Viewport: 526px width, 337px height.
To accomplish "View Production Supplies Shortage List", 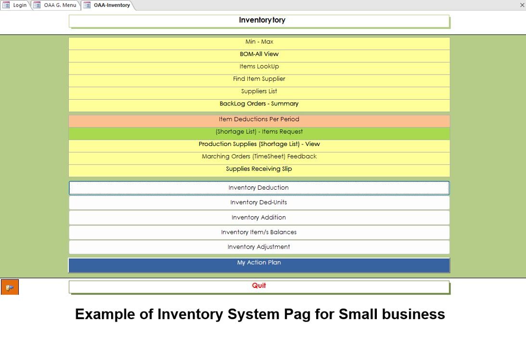I will pos(259,144).
